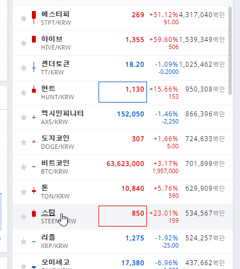Viewport: 240px width, 269px height.
Task: Click the HUNT price 1,130 box
Action: [123, 92]
